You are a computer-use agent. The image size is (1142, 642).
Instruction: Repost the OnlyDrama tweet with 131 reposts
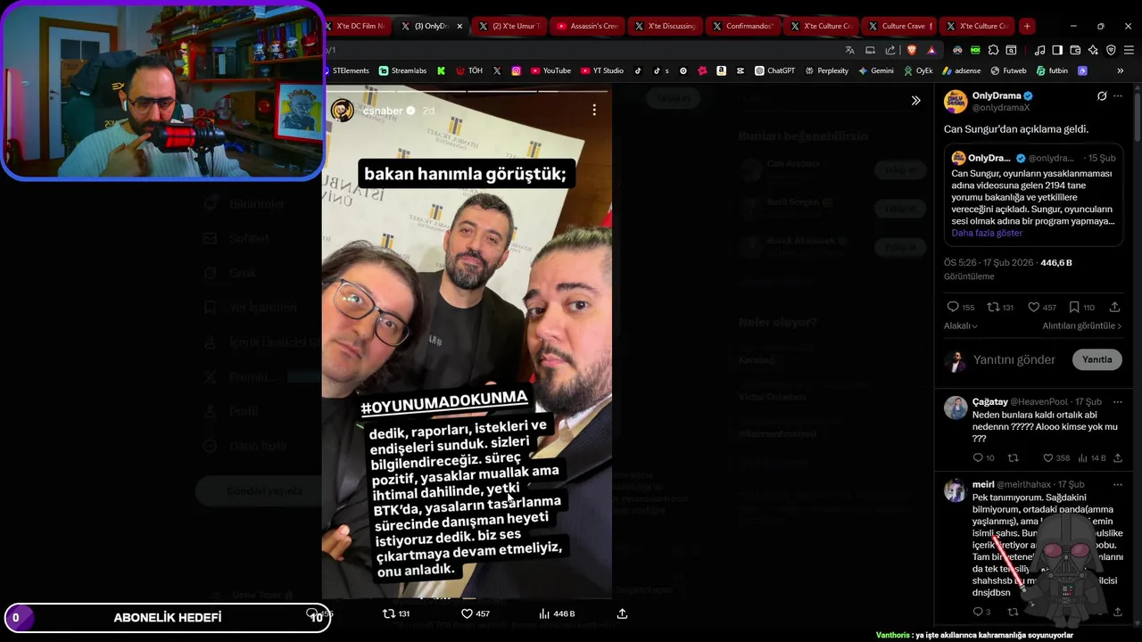pyautogui.click(x=992, y=307)
